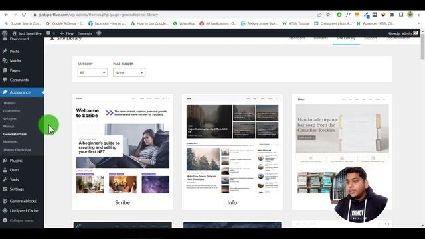Switch to the Support tab
The width and height of the screenshot is (425, 239).
coord(371,39)
